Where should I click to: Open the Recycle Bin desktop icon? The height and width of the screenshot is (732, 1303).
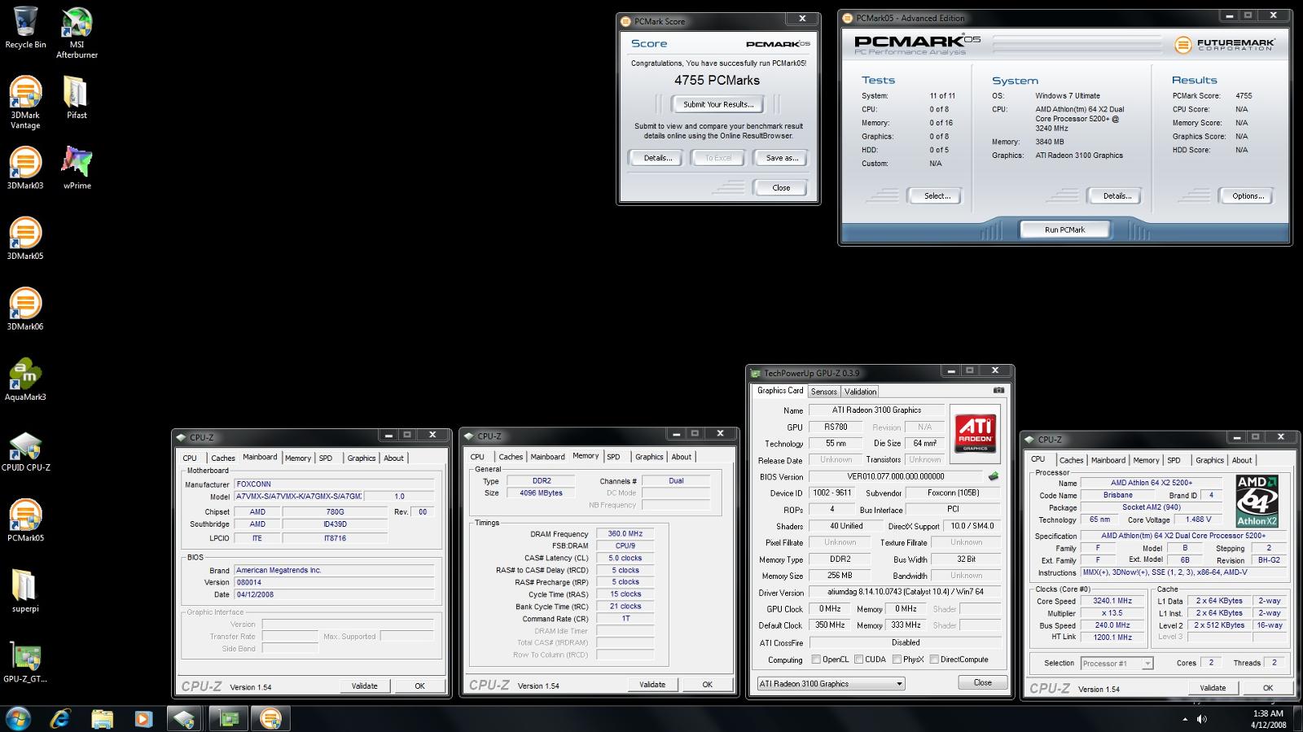tap(25, 28)
